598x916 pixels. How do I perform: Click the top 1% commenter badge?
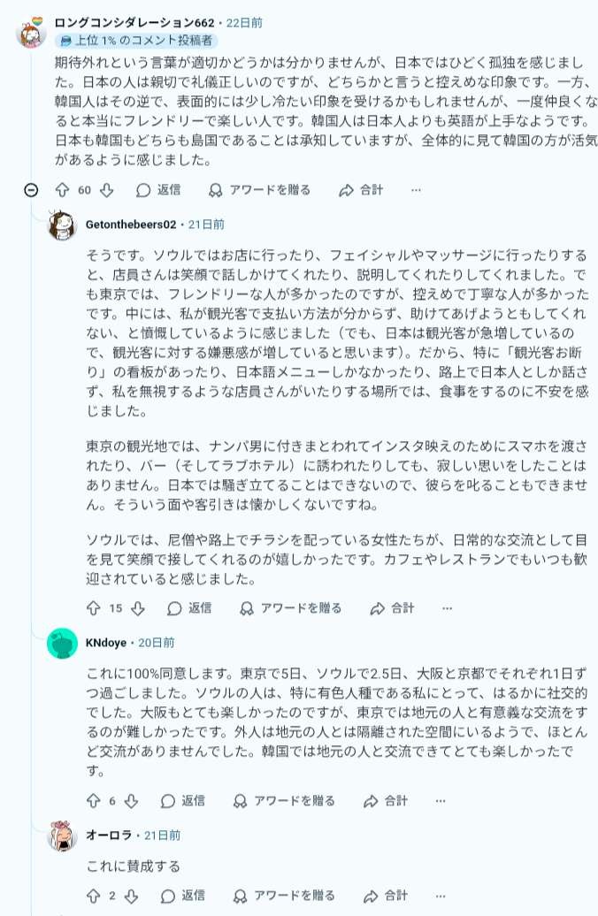[x=135, y=41]
